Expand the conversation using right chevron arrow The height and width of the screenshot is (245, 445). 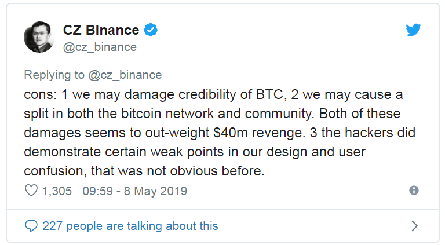point(414,225)
